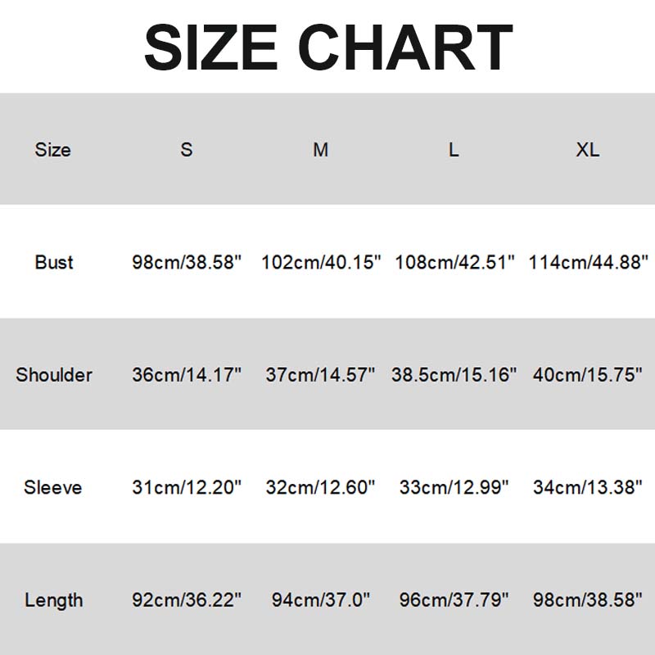Select the Shoulder row label
655x655 pixels.
54,375
